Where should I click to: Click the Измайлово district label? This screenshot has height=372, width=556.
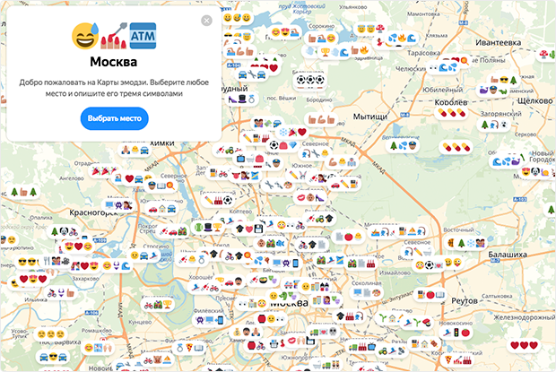(x=395, y=273)
